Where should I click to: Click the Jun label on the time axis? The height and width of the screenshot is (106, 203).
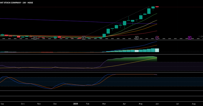157,104
